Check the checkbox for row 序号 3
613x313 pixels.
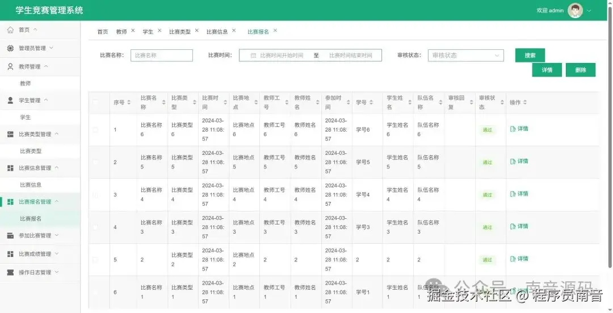[x=95, y=194]
